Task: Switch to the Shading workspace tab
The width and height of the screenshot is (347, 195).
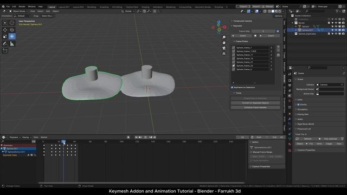Action: pos(145,7)
